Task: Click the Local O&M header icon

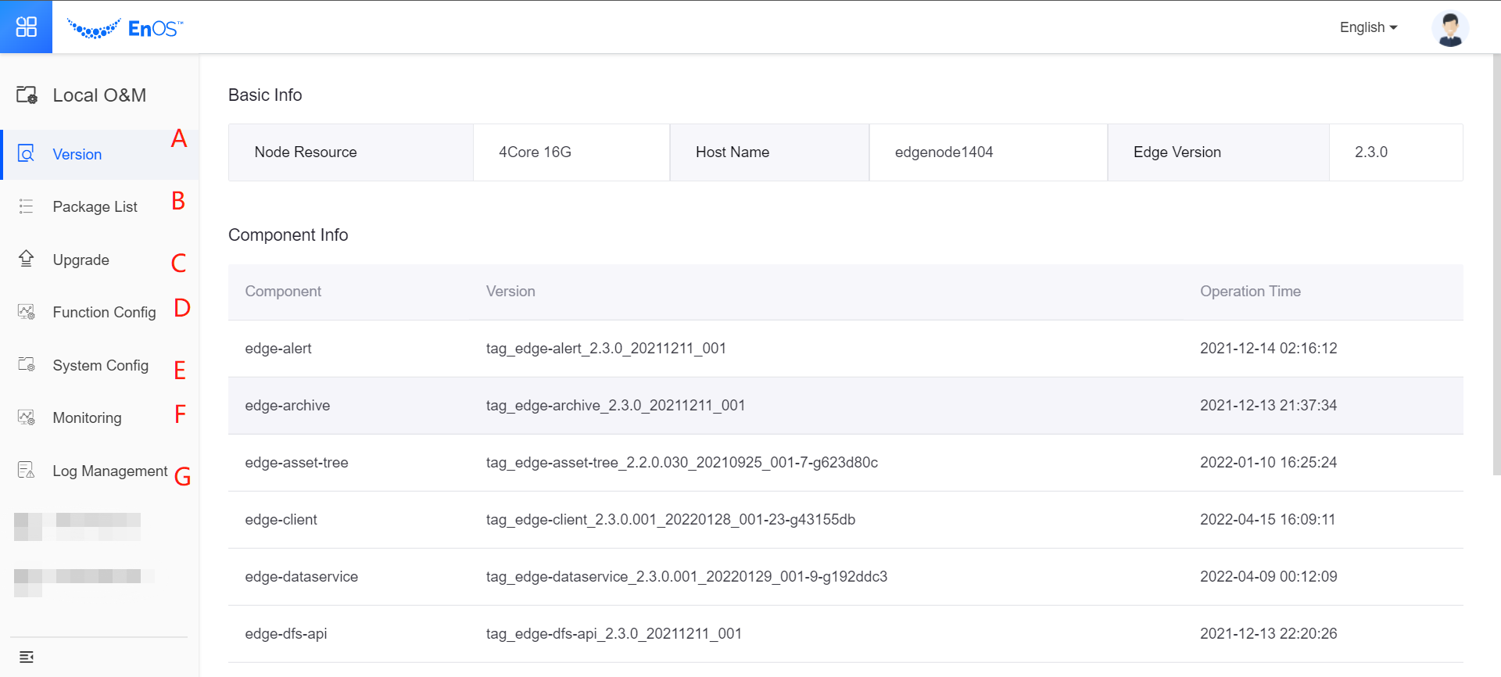Action: 27,95
